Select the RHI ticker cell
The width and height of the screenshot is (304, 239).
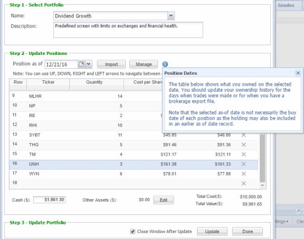click(33, 125)
